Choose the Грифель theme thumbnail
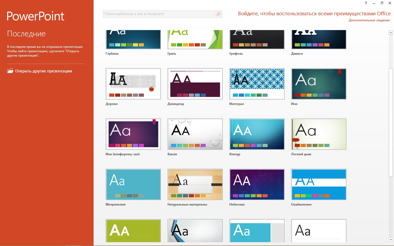 [x=257, y=39]
